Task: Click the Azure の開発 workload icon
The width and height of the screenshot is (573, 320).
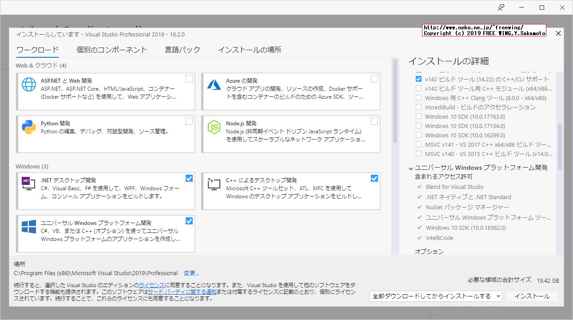Action: coord(214,84)
